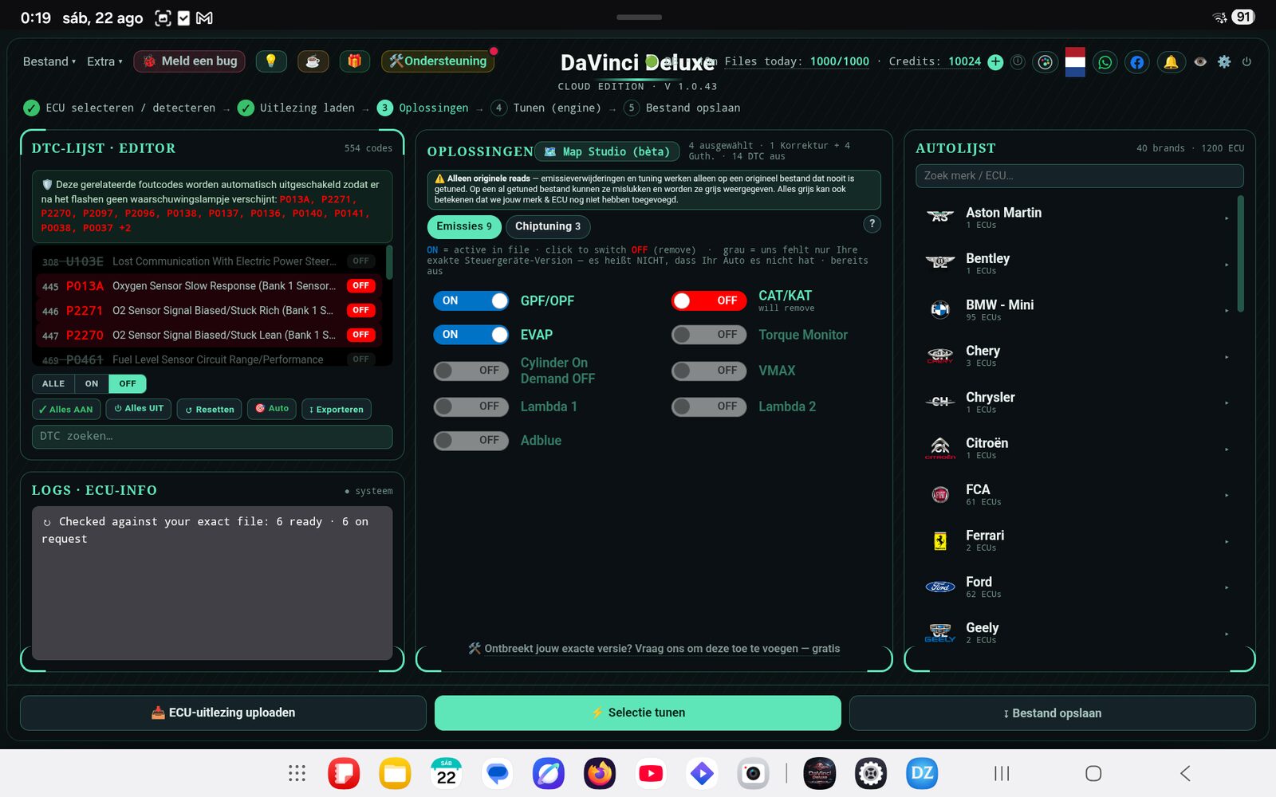Toggle the Lambda 2 switch
Viewport: 1276px width, 797px height.
709,406
